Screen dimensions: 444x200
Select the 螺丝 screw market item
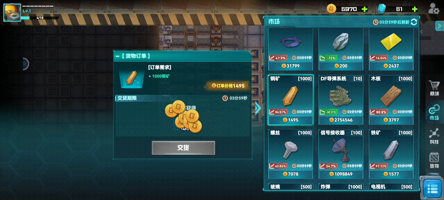pos(291,154)
